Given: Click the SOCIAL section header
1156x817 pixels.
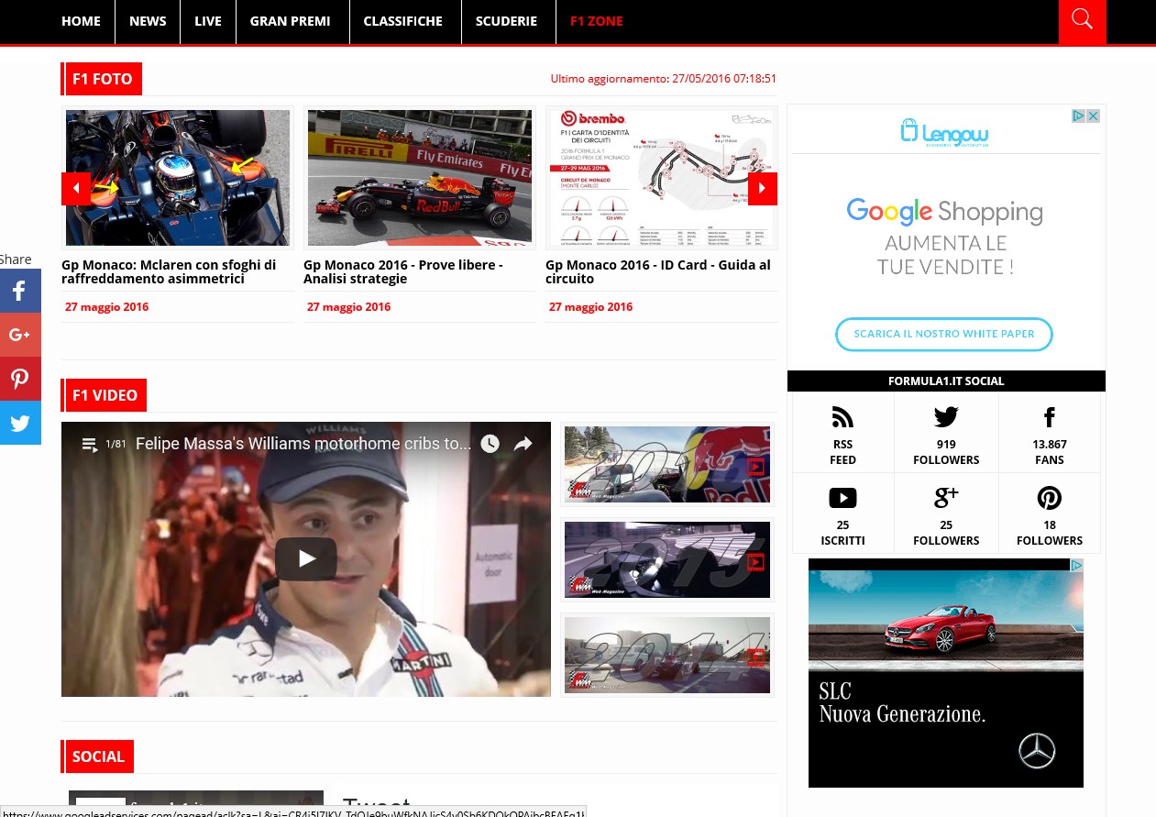Looking at the screenshot, I should tap(98, 756).
